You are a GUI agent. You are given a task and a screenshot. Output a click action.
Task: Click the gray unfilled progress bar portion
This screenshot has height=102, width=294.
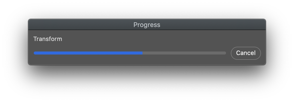point(184,53)
